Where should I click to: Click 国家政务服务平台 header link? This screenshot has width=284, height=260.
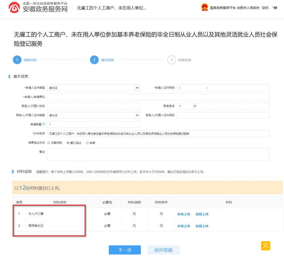point(223,8)
